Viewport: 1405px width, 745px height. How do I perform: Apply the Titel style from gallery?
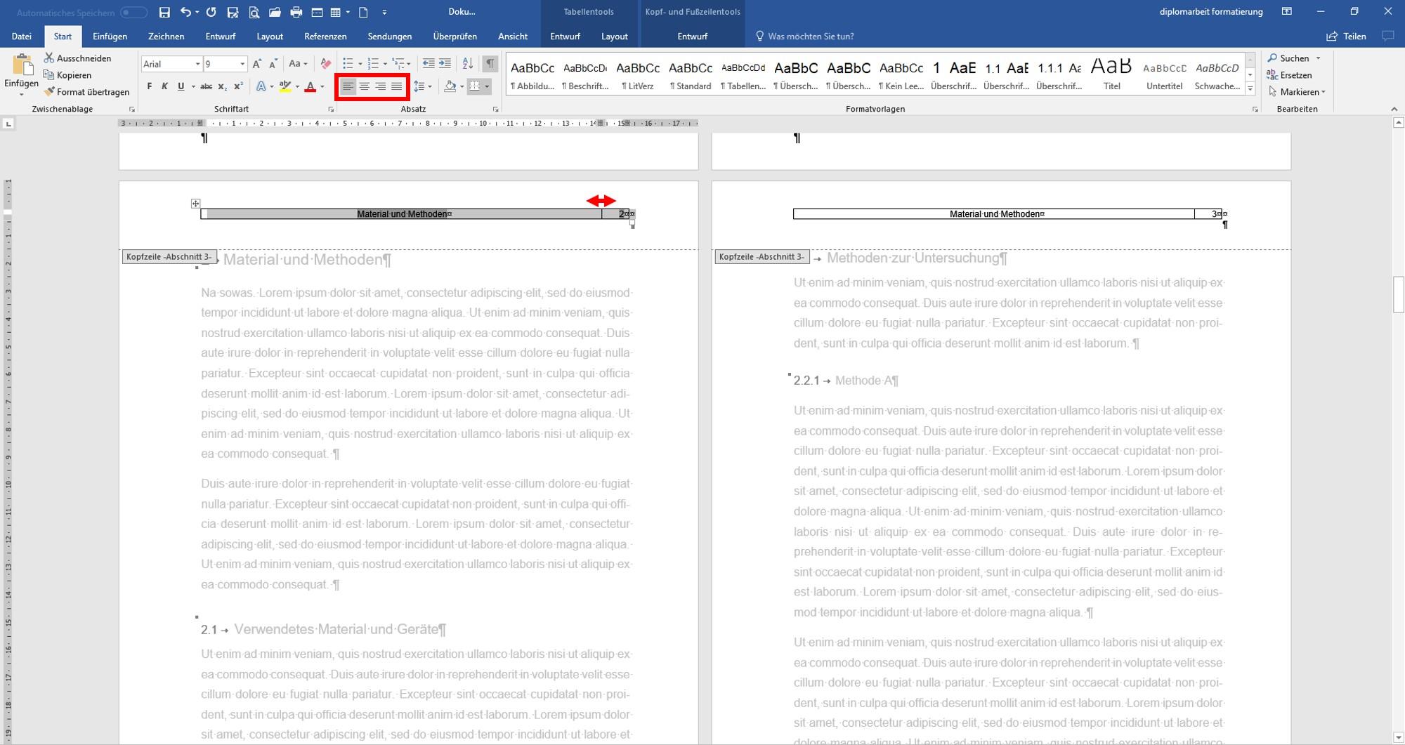(x=1112, y=74)
